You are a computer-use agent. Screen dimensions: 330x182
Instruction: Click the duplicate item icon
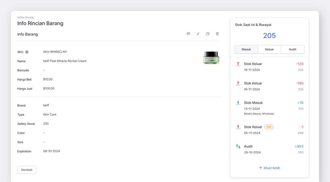[x=208, y=34]
